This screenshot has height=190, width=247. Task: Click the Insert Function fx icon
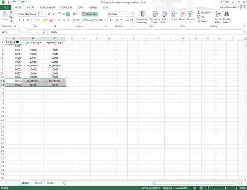[44, 32]
